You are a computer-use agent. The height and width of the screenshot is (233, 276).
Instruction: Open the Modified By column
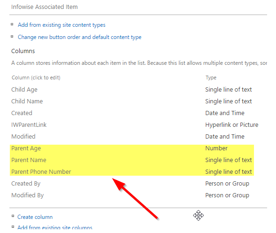pos(28,195)
